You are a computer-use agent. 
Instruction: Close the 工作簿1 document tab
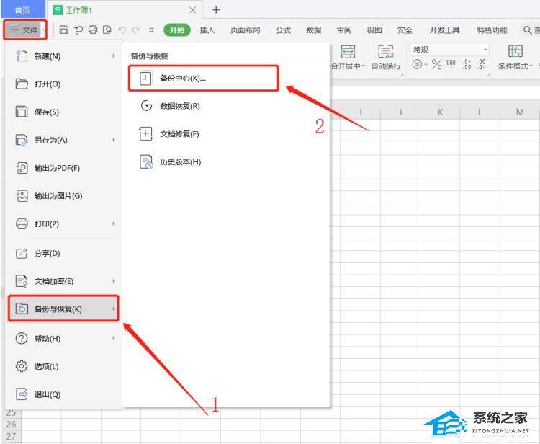[x=192, y=10]
